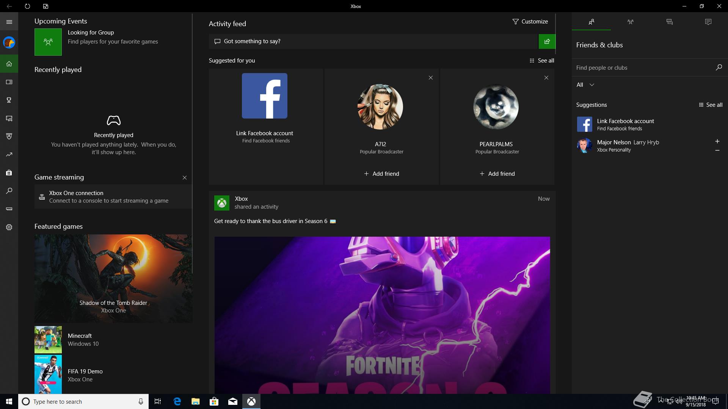
Task: Close the Game streaming section
Action: [185, 178]
